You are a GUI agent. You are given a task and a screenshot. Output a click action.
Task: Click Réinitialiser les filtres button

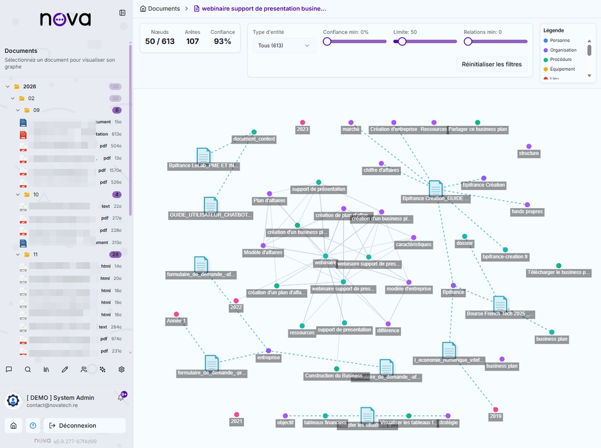(491, 65)
